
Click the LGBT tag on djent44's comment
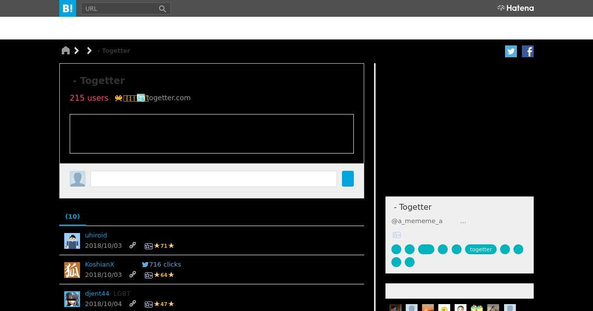coord(122,294)
